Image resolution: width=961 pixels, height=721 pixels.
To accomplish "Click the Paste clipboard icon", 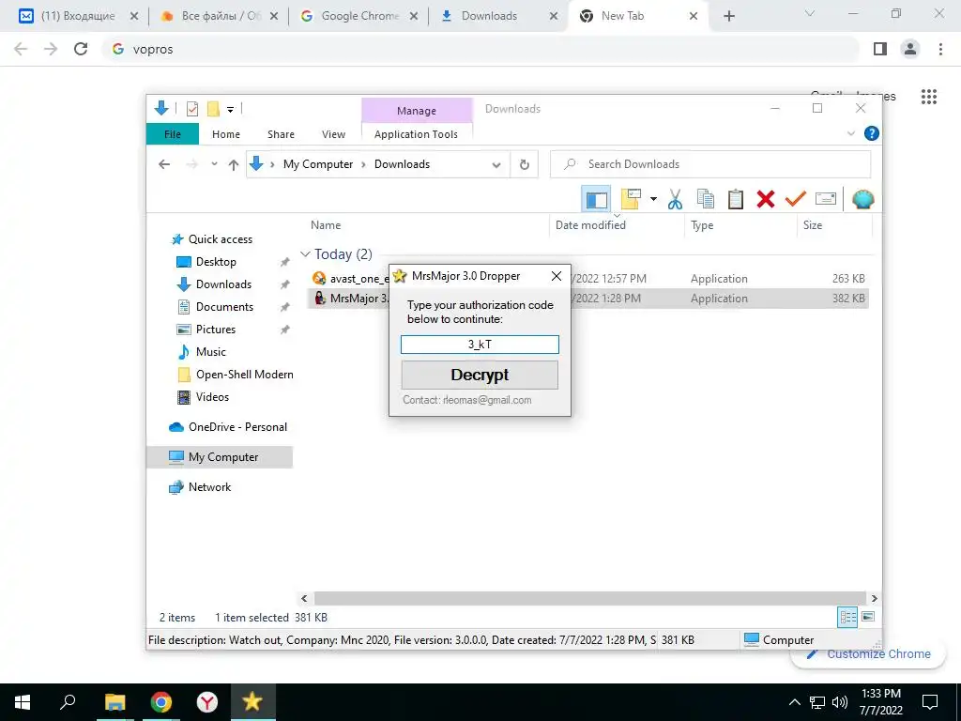I will pyautogui.click(x=736, y=199).
